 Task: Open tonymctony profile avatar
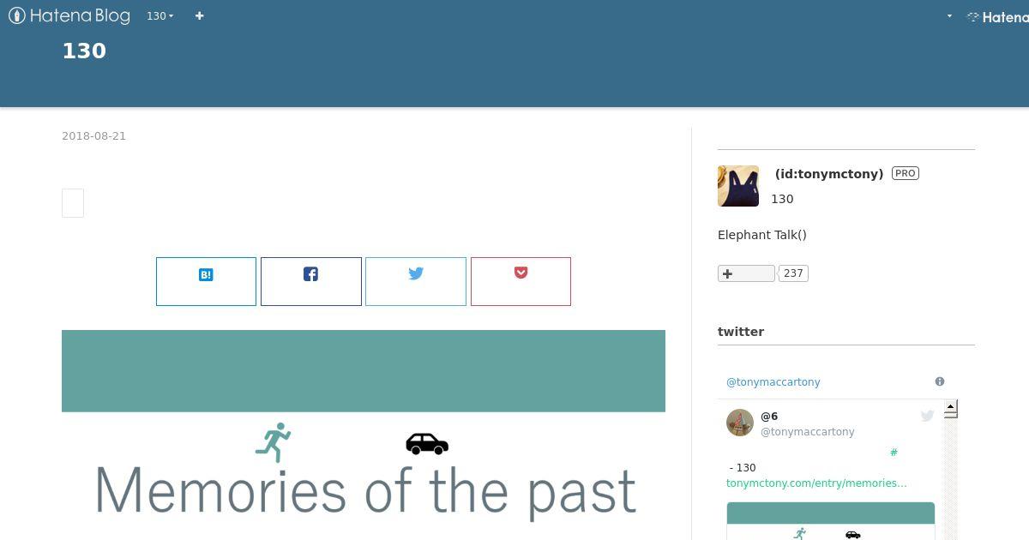[738, 186]
